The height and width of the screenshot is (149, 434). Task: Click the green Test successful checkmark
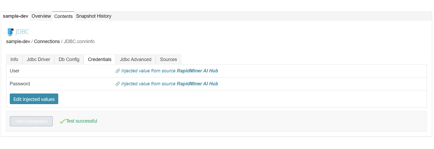click(x=62, y=121)
